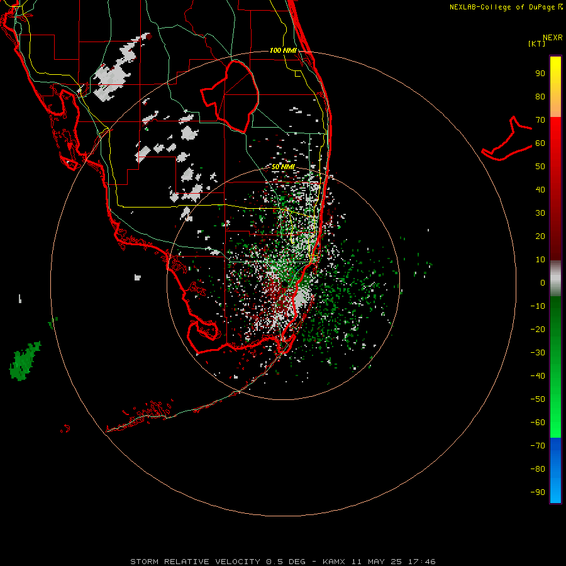
Task: Click the NEXR label above color scale
Action: 553,38
